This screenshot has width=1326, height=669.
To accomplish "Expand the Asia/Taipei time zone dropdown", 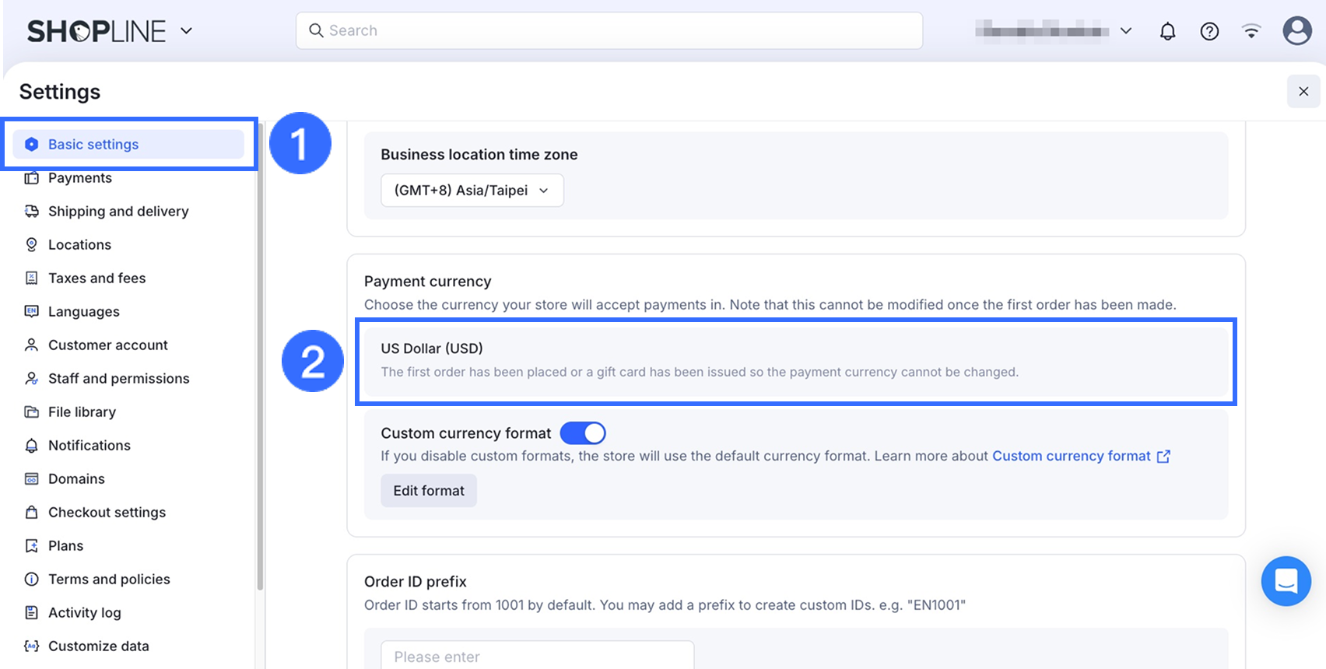I will point(472,191).
